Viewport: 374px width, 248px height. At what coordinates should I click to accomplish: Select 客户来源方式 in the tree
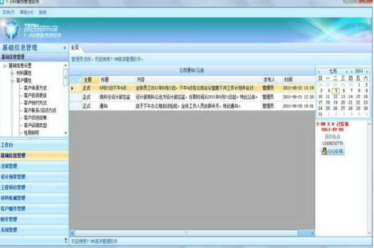tap(35, 88)
